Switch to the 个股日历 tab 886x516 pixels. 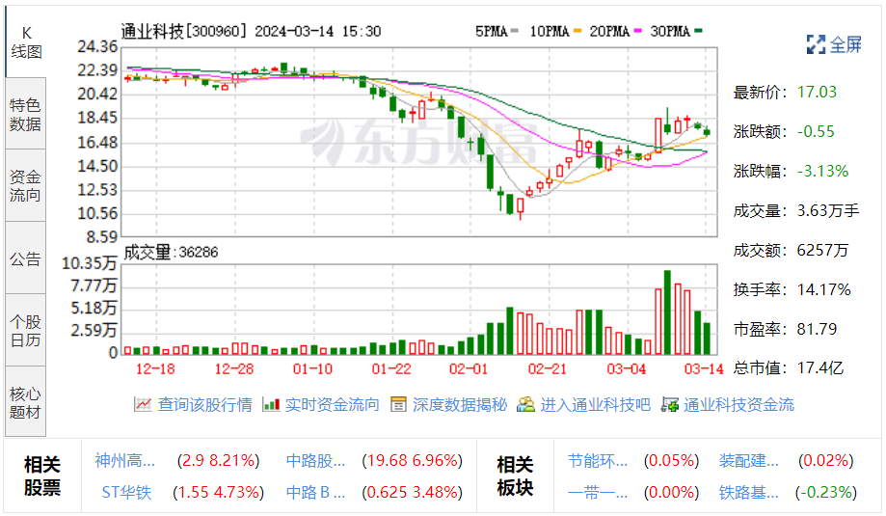[25, 331]
